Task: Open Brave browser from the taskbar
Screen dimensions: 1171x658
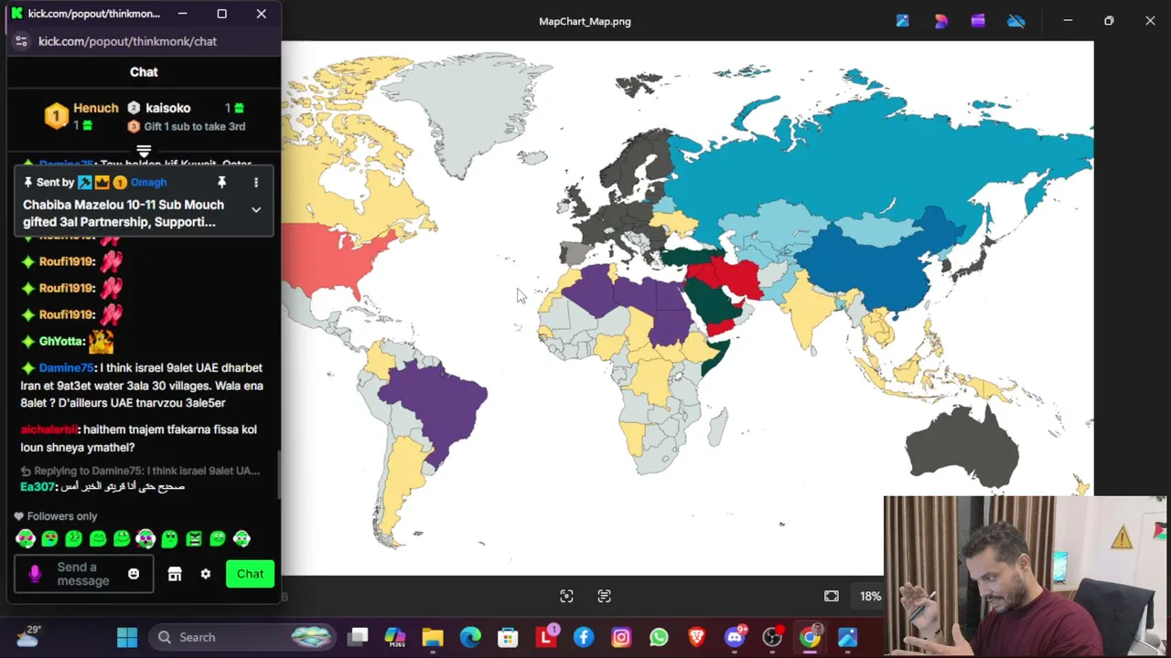Action: click(x=696, y=637)
